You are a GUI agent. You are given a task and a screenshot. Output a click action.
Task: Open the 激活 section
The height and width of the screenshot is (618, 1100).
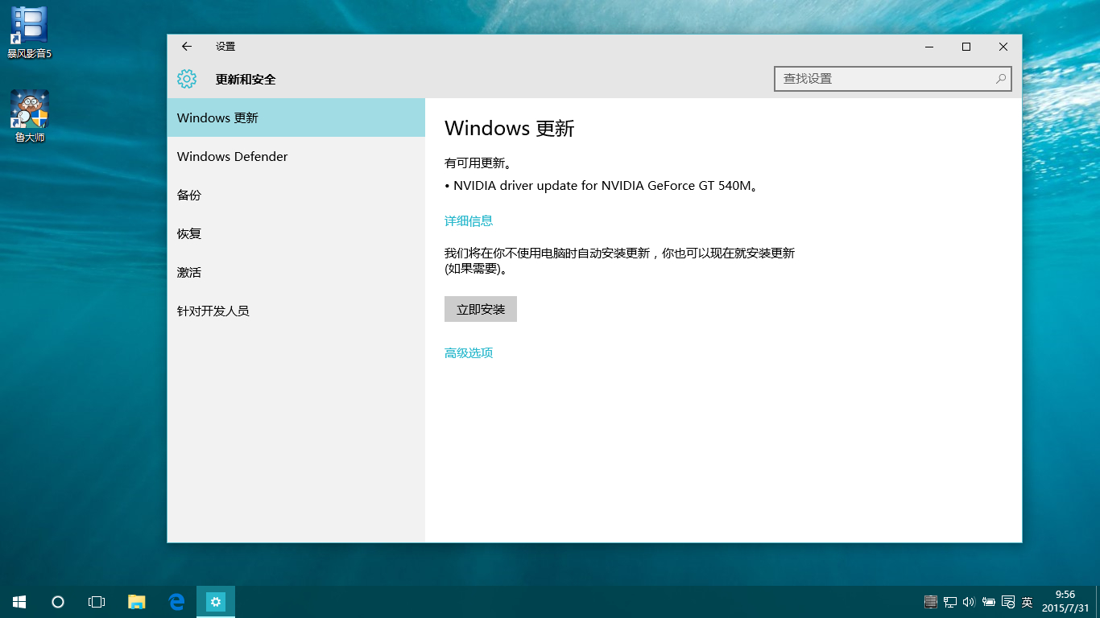(296, 272)
